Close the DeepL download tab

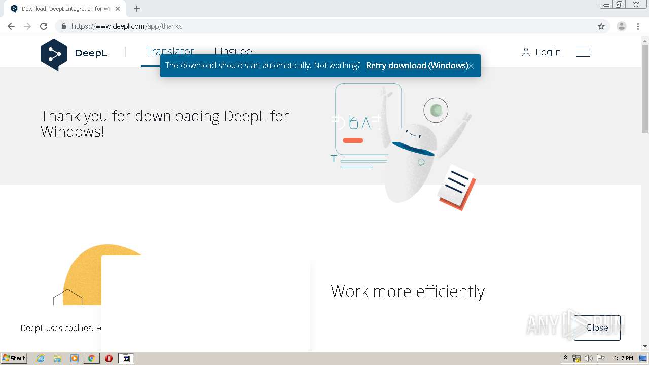click(118, 9)
